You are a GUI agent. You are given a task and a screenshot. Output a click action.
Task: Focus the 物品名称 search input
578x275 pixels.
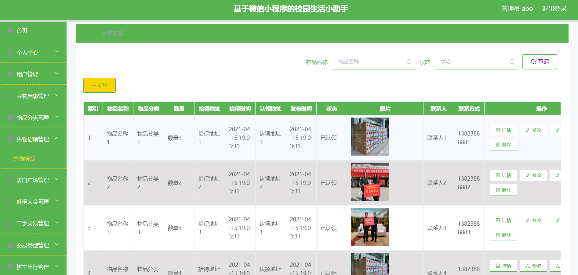point(374,62)
